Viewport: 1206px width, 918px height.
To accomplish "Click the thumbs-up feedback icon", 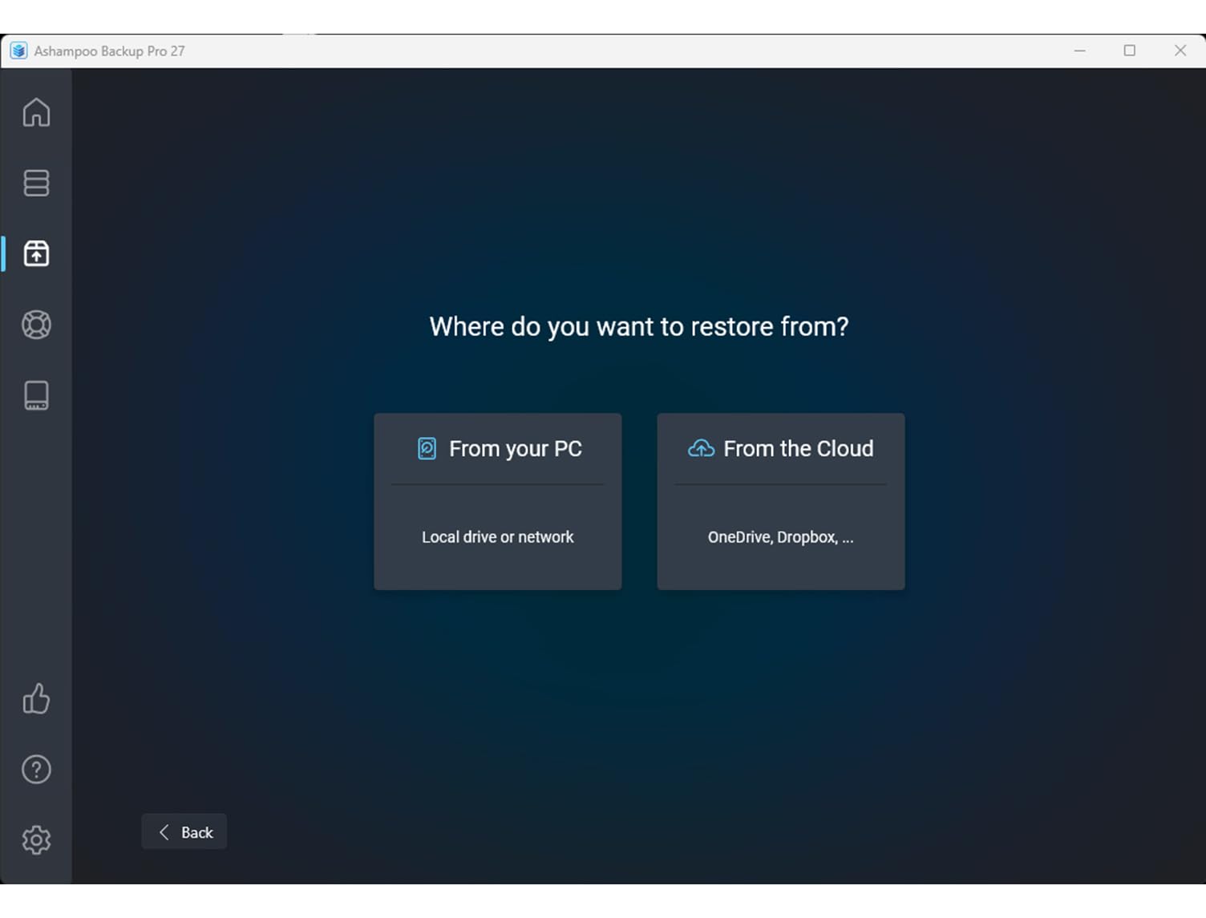I will point(36,698).
